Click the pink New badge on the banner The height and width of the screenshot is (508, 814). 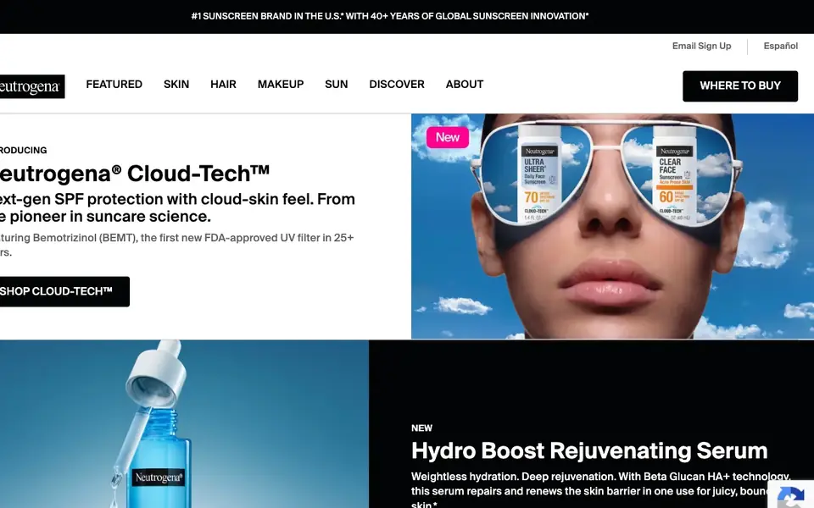click(448, 137)
